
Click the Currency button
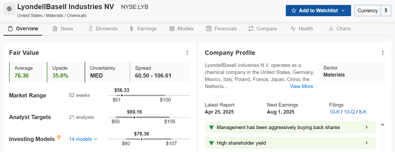pyautogui.click(x=368, y=11)
